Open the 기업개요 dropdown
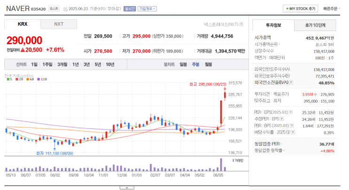The width and height of the screenshot is (349, 190). (147, 8)
